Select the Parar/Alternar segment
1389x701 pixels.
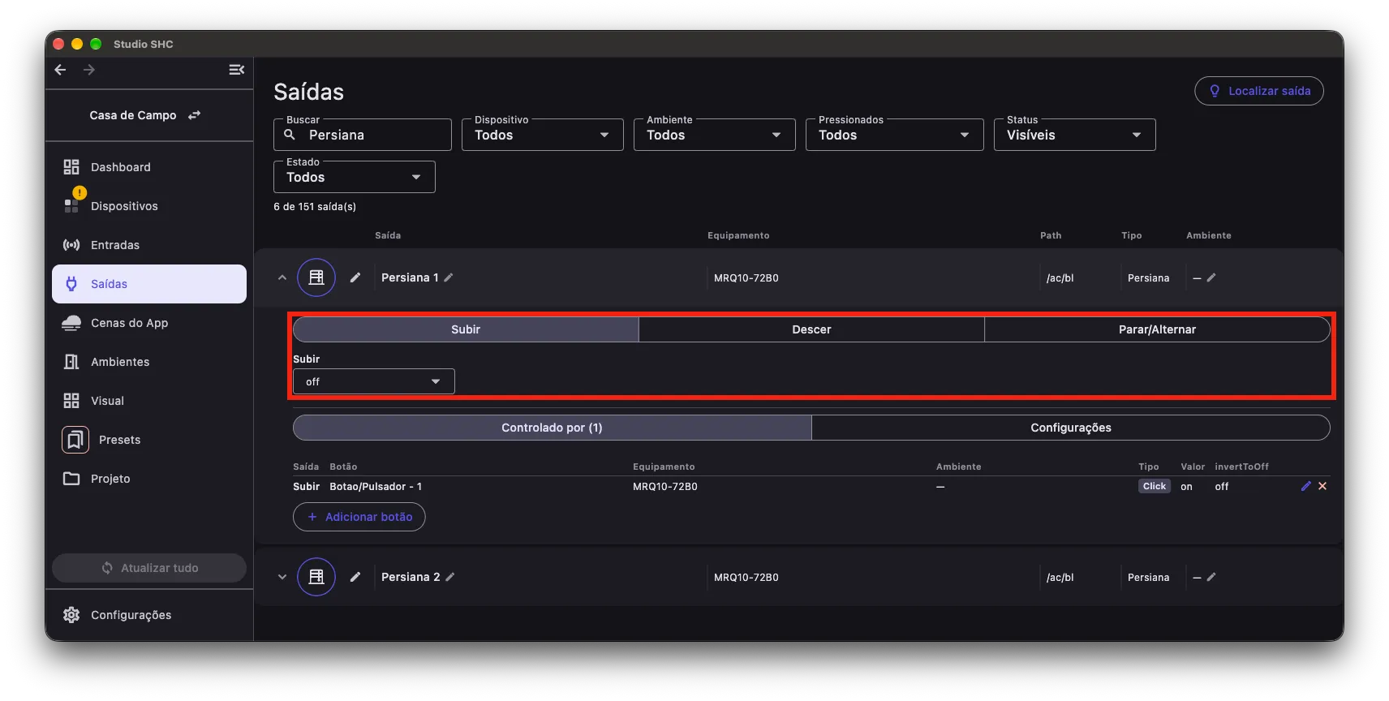1157,329
